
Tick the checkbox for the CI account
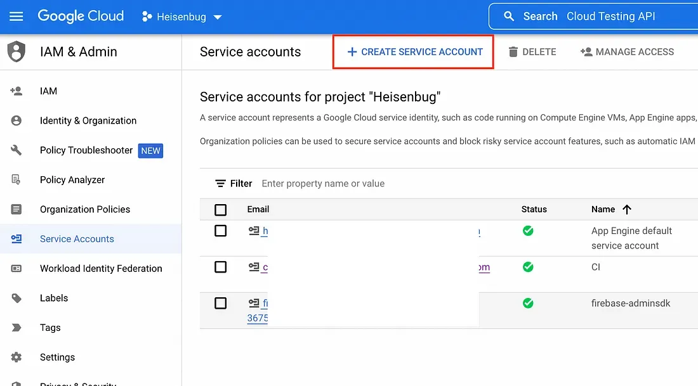(220, 267)
